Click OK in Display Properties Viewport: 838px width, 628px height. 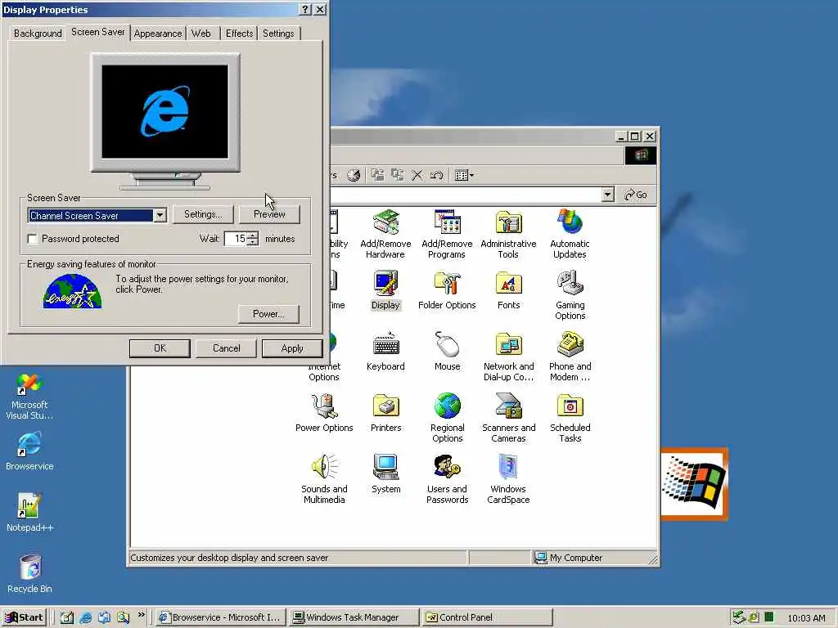pyautogui.click(x=160, y=348)
